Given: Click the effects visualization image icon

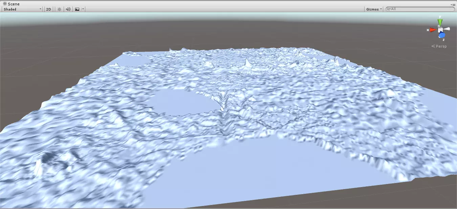Looking at the screenshot, I should click(77, 9).
